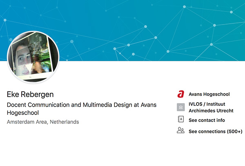Click the white play triangle in profile photo

tap(29, 68)
